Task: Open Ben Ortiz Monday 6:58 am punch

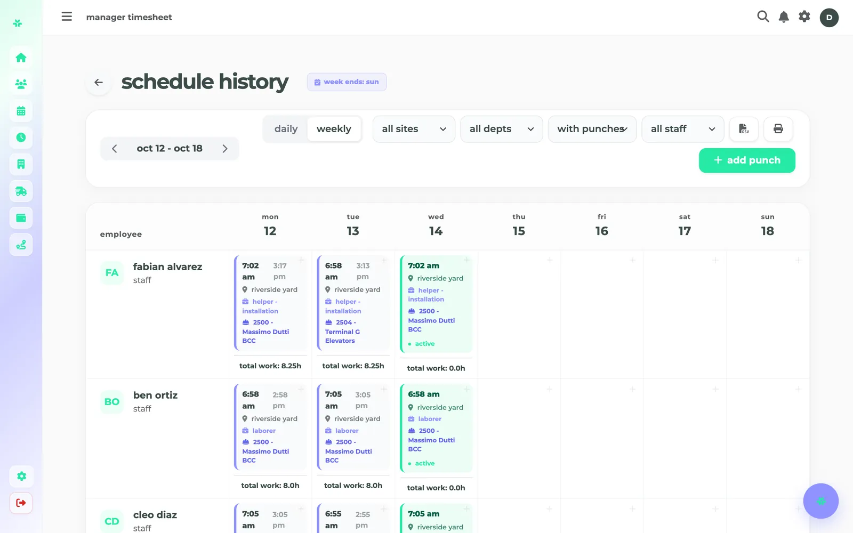Action: coord(270,427)
